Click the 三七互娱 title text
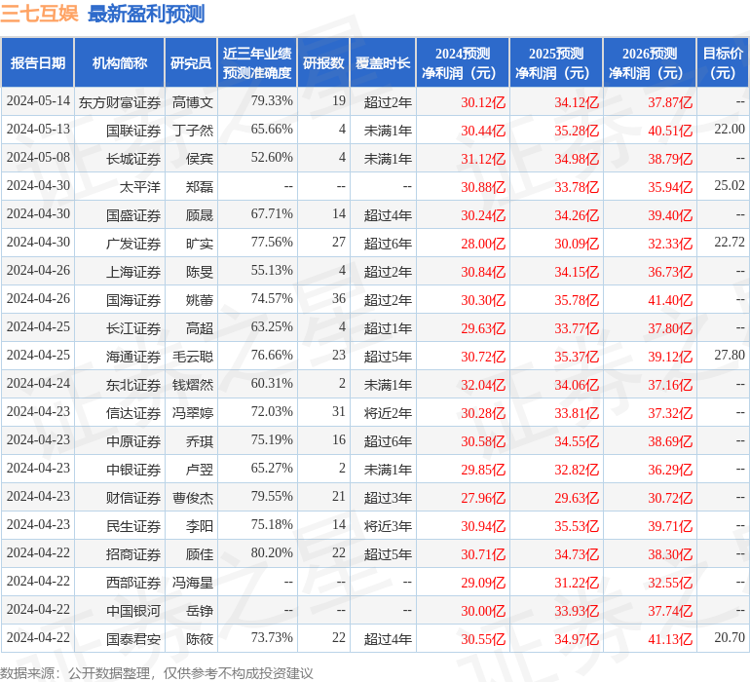Screen dimensions: 750x682 point(39,14)
